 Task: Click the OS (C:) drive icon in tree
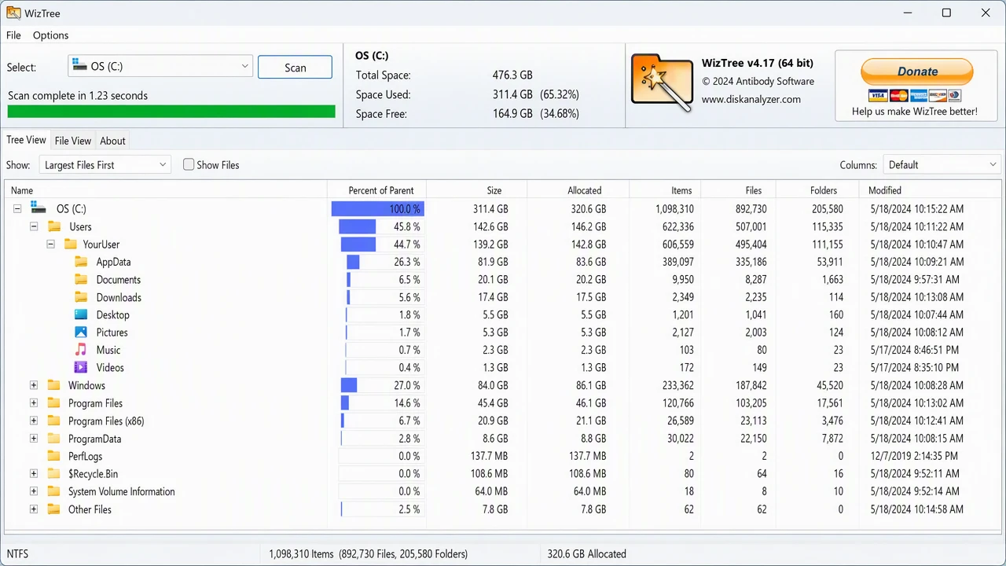tap(38, 208)
